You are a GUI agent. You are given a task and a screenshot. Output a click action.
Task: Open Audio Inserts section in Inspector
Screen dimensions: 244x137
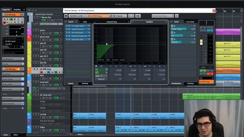(x=13, y=79)
